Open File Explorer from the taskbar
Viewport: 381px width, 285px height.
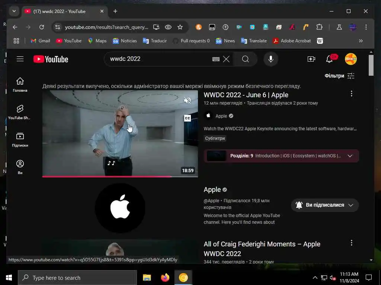tap(147, 278)
